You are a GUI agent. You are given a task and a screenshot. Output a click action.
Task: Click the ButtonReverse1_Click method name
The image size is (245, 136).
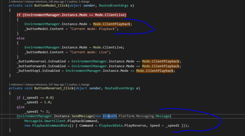pos(47,88)
